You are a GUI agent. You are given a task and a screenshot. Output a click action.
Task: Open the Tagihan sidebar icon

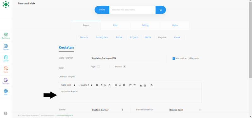[6, 47]
